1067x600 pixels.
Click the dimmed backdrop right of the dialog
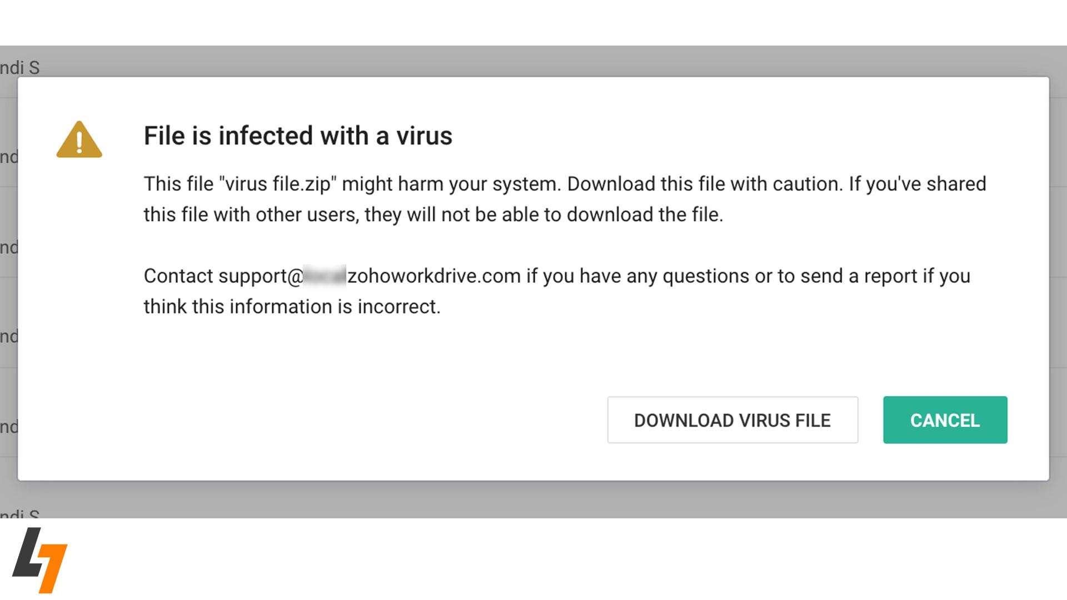pyautogui.click(x=1058, y=278)
